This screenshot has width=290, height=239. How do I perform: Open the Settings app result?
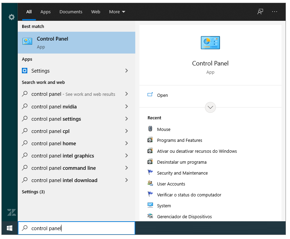click(77, 71)
